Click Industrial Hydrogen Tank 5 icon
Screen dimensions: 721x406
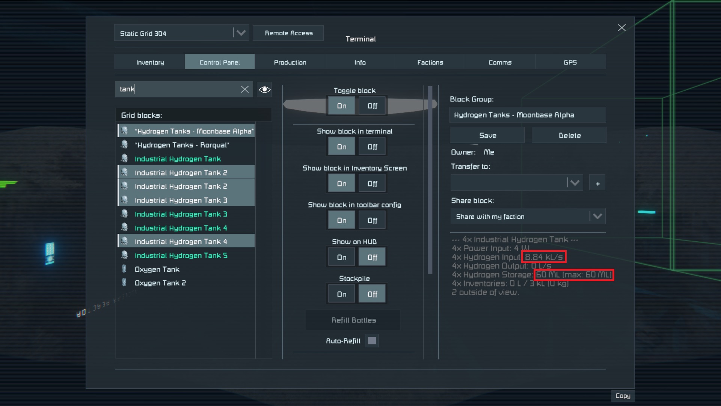pyautogui.click(x=124, y=255)
